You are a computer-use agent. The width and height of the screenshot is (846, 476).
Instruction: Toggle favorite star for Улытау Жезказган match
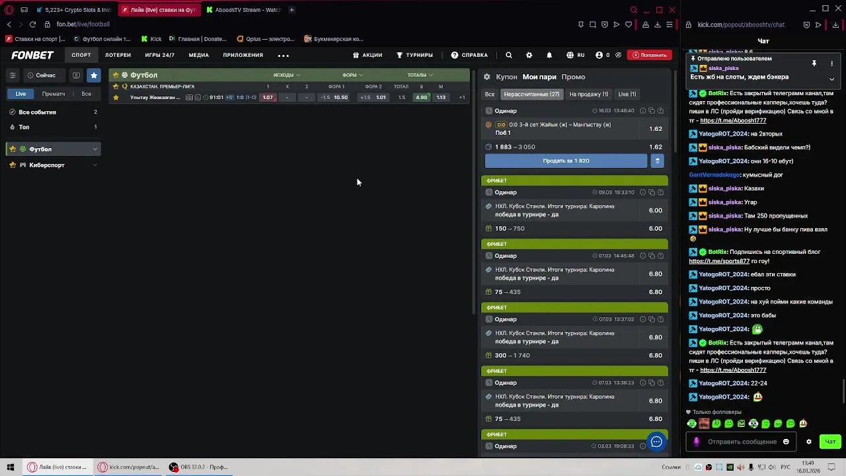116,97
